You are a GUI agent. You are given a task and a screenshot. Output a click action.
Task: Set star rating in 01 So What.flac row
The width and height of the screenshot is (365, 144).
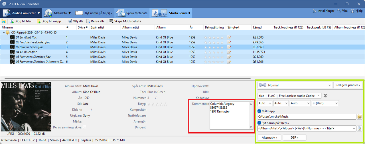(x=214, y=37)
